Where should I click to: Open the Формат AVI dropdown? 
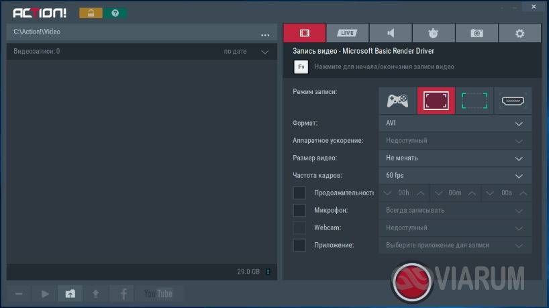coord(454,123)
